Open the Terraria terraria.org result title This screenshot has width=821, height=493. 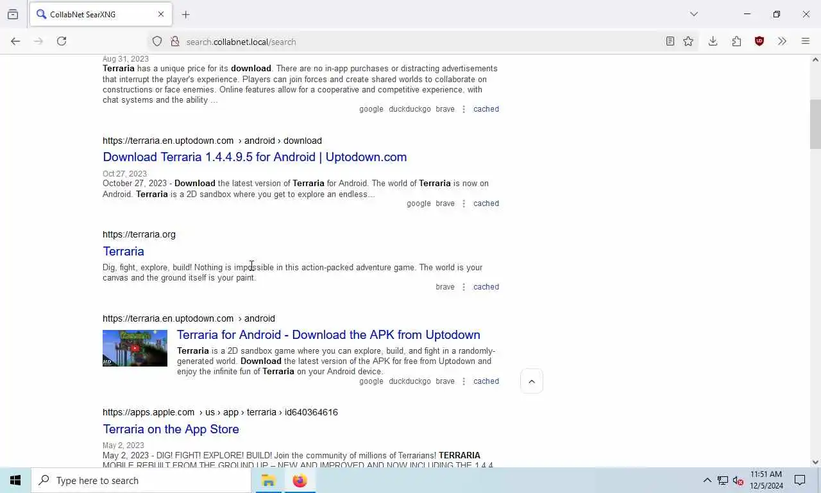coord(123,251)
